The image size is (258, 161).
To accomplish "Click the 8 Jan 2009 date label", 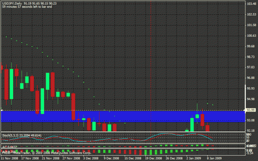I will tap(214, 159).
